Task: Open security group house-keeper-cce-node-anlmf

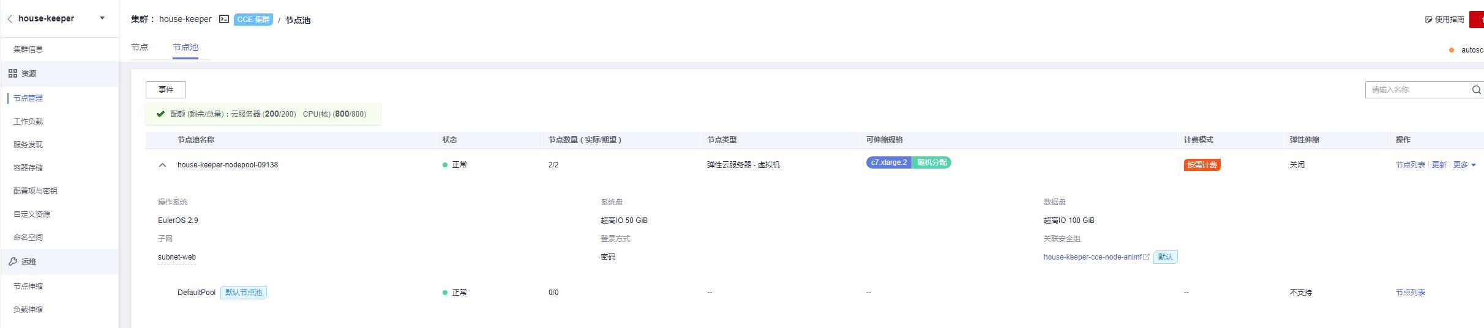Action: [x=1093, y=257]
